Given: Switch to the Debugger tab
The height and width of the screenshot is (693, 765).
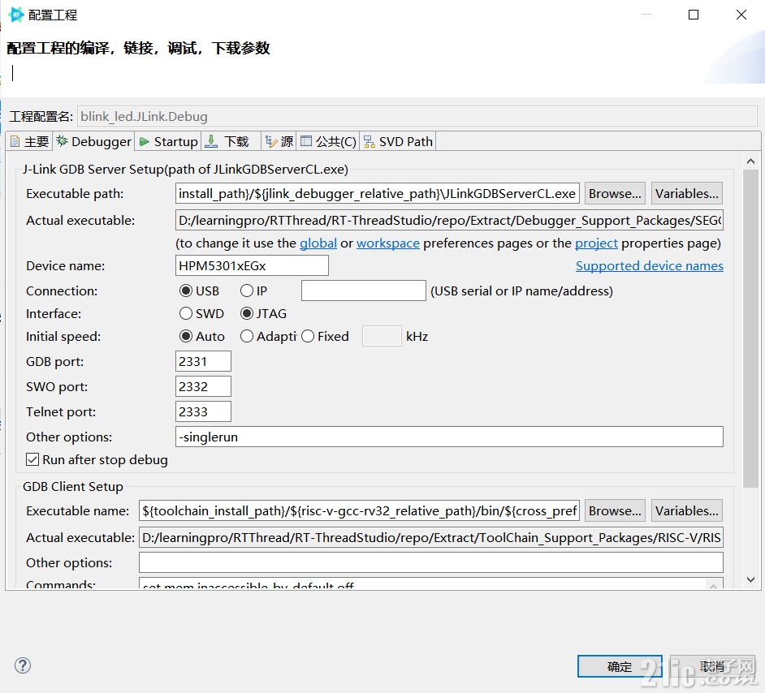Looking at the screenshot, I should coord(93,141).
